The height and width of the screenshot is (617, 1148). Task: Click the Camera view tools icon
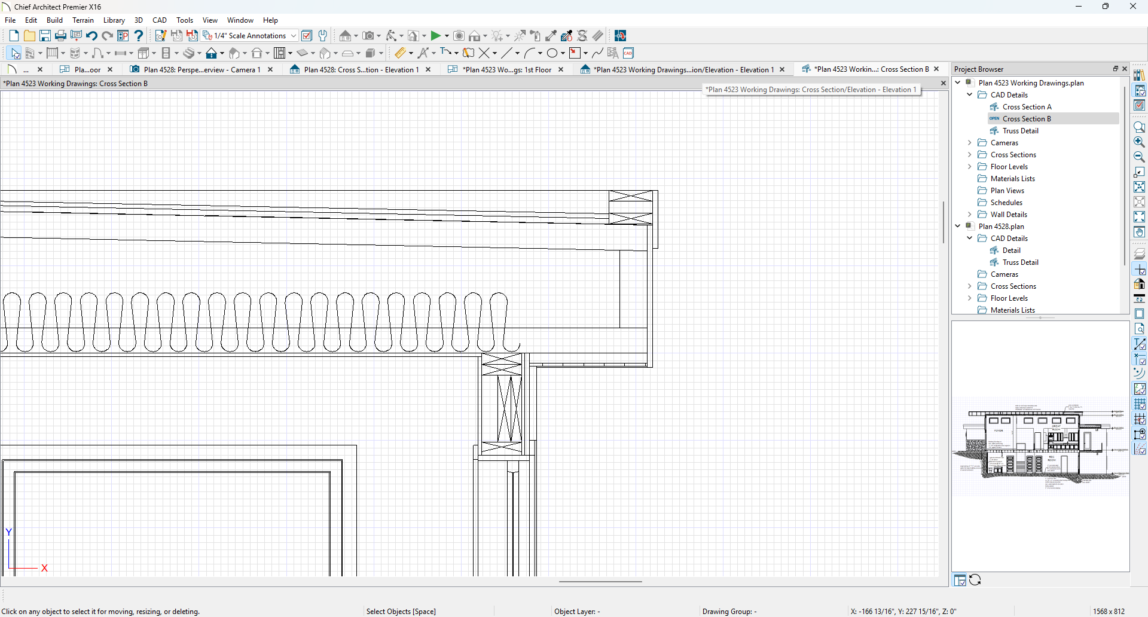(368, 36)
